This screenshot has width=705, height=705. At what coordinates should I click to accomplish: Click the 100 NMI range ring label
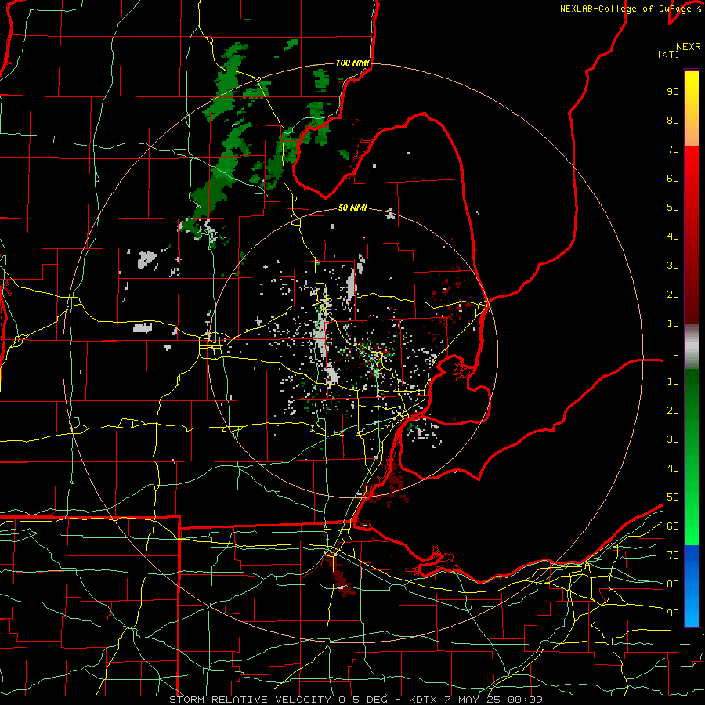click(x=352, y=63)
